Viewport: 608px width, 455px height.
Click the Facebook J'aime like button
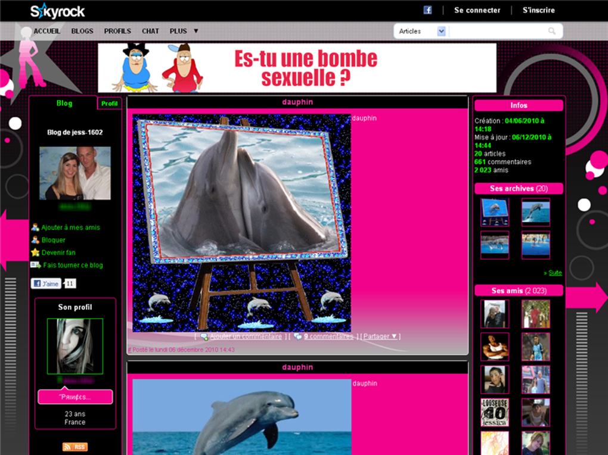coord(46,283)
